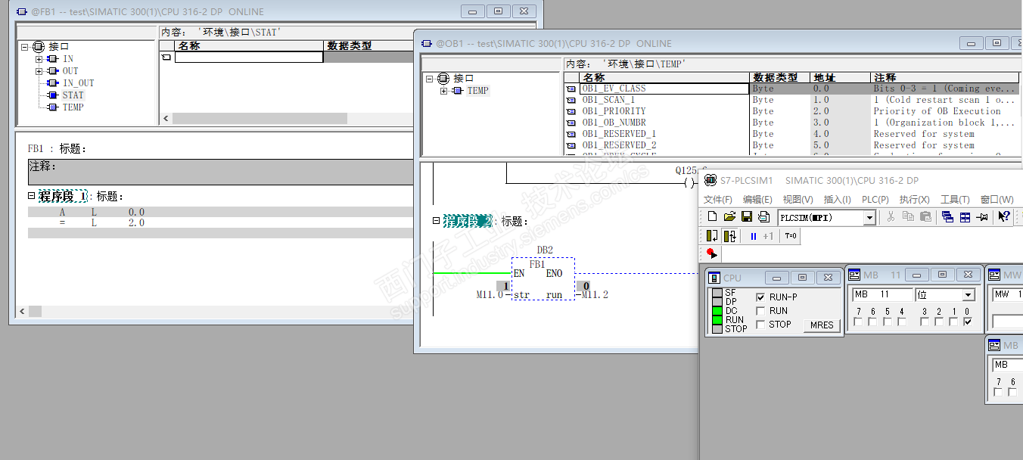Toggle bit 3 of MB 11

(925, 322)
